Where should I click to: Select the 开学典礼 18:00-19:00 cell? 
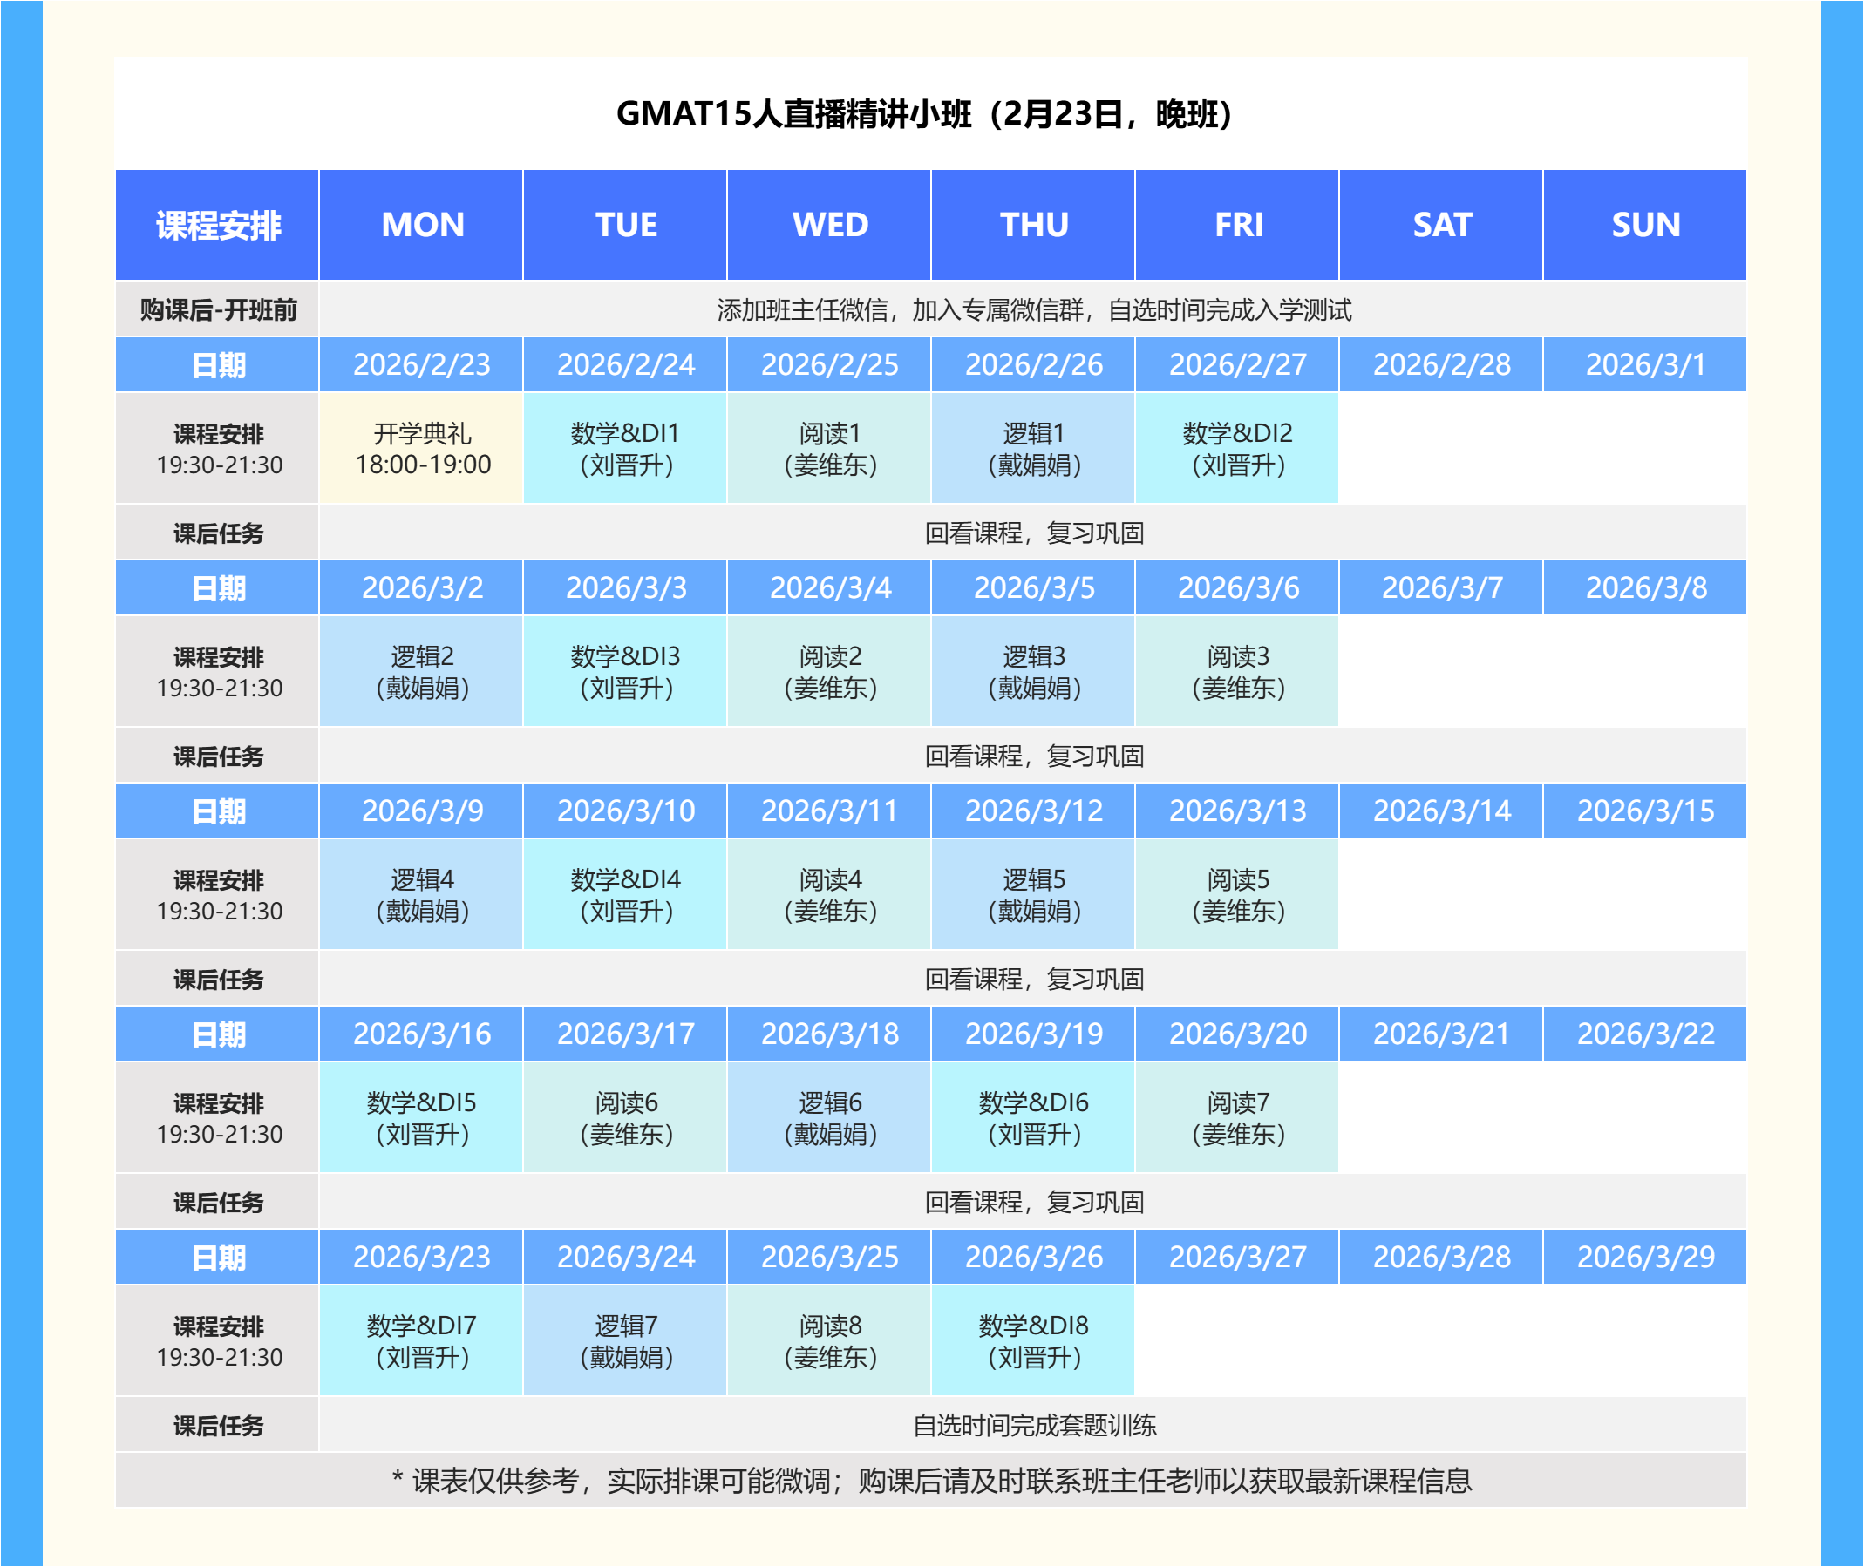click(x=421, y=449)
